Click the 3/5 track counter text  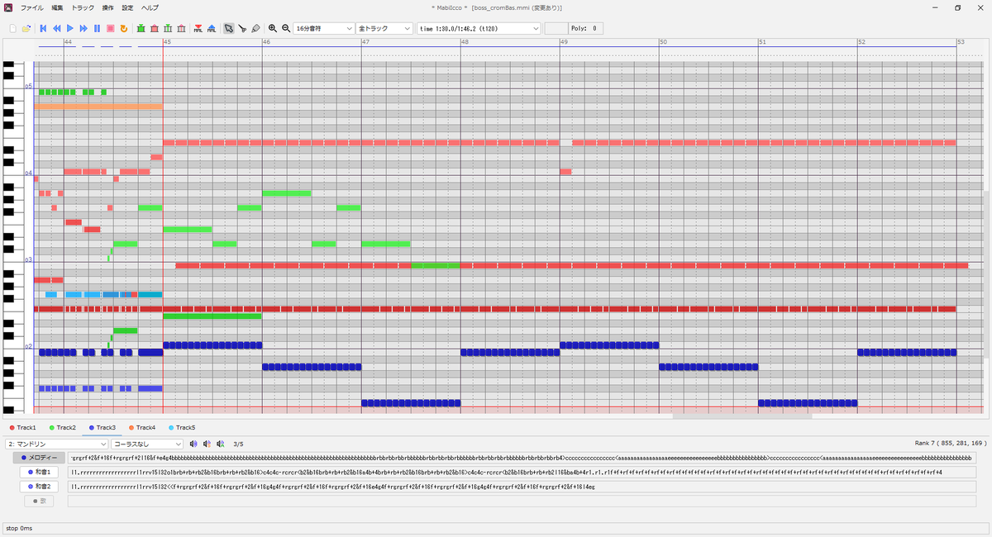click(238, 444)
